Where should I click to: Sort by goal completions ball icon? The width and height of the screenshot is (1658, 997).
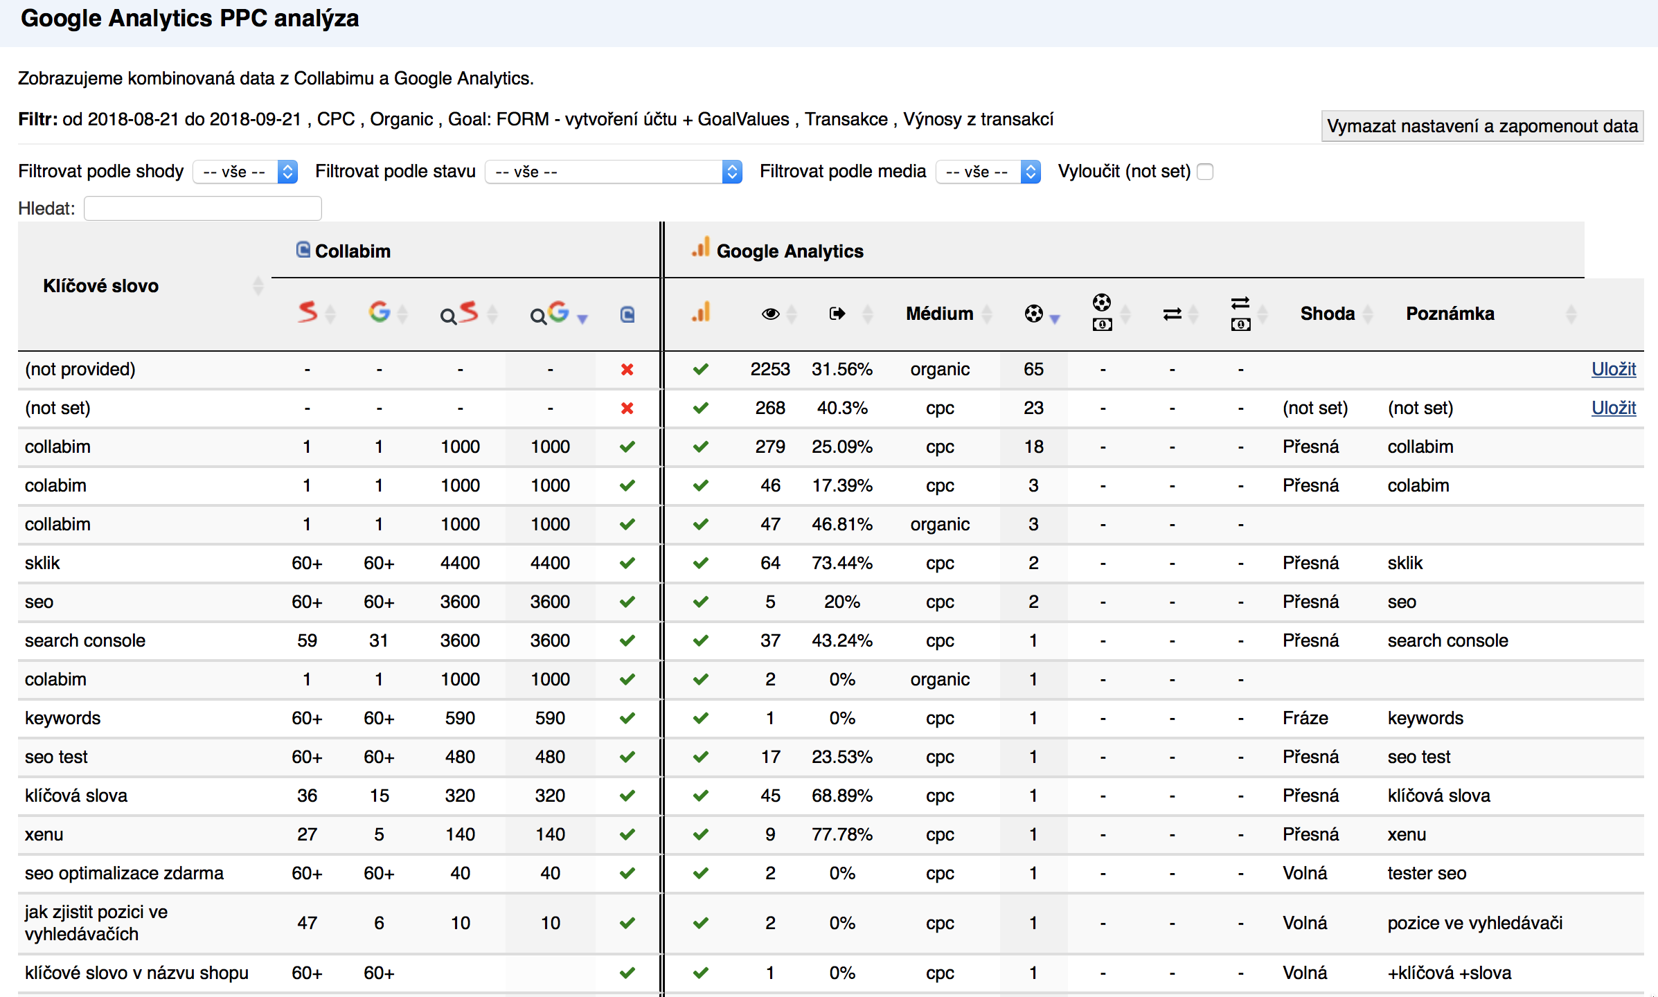click(1033, 314)
